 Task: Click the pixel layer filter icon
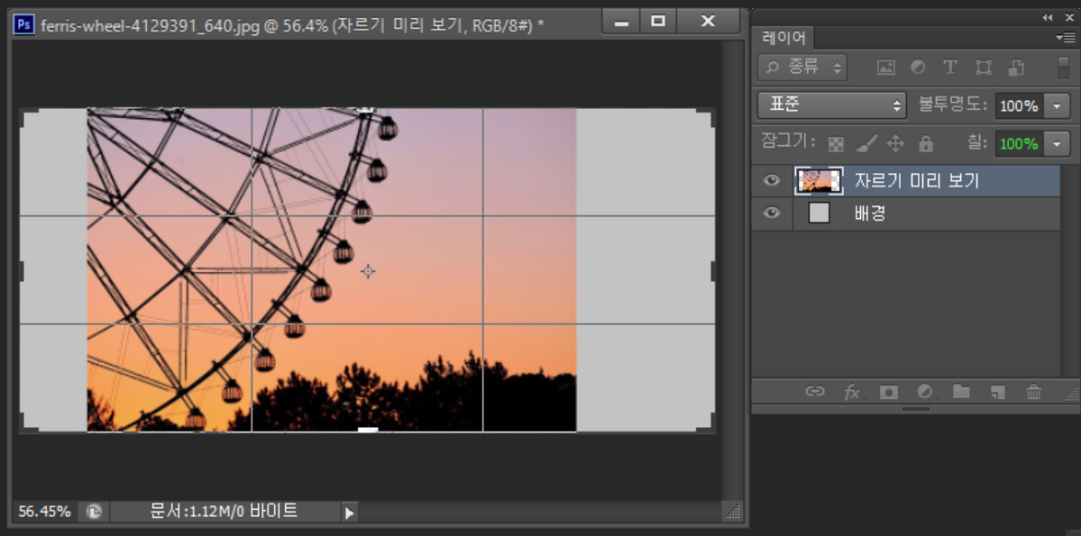pos(886,68)
